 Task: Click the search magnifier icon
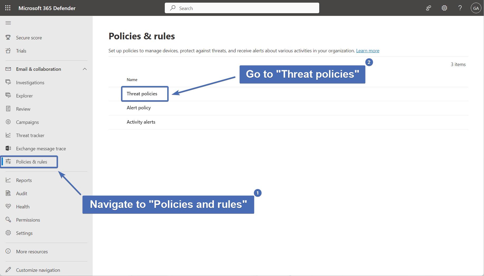[x=173, y=8]
